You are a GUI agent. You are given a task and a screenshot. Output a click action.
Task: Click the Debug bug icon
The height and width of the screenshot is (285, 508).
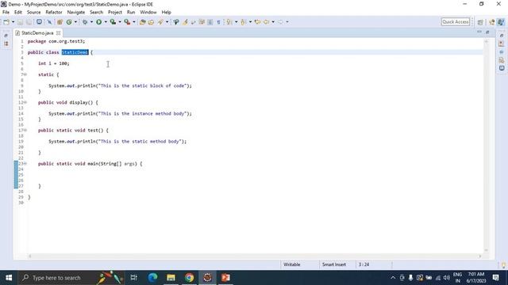tap(85, 22)
